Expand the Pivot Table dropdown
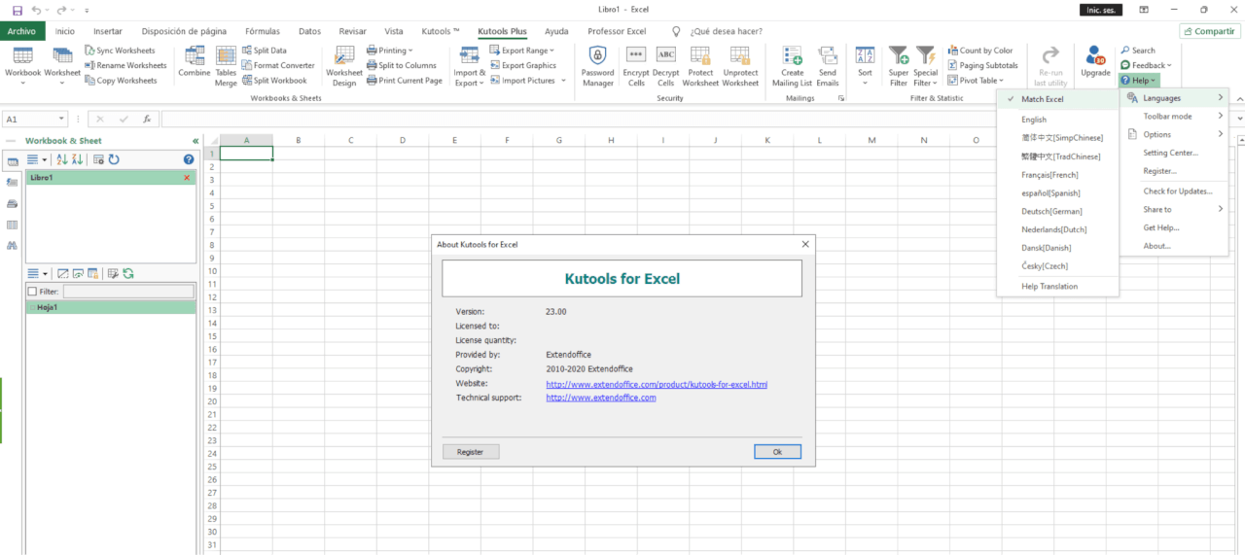Image resolution: width=1245 pixels, height=555 pixels. 977,81
